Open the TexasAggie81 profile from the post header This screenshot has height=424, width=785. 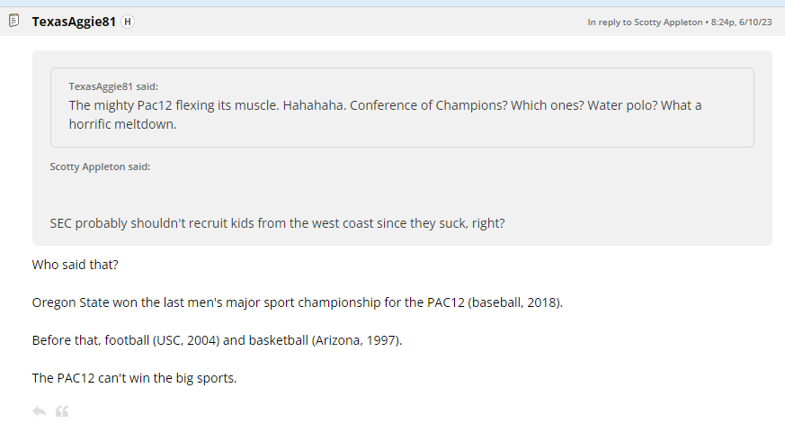(x=74, y=22)
